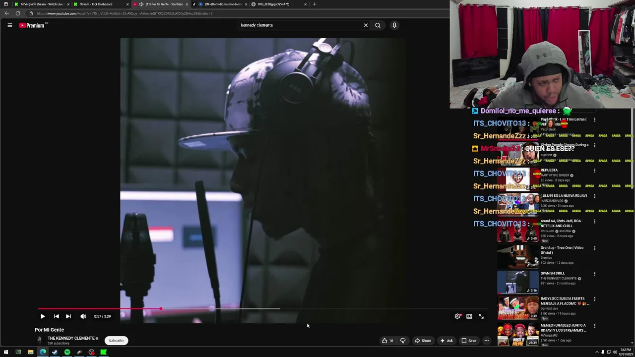Open a new browser tab

(x=314, y=4)
